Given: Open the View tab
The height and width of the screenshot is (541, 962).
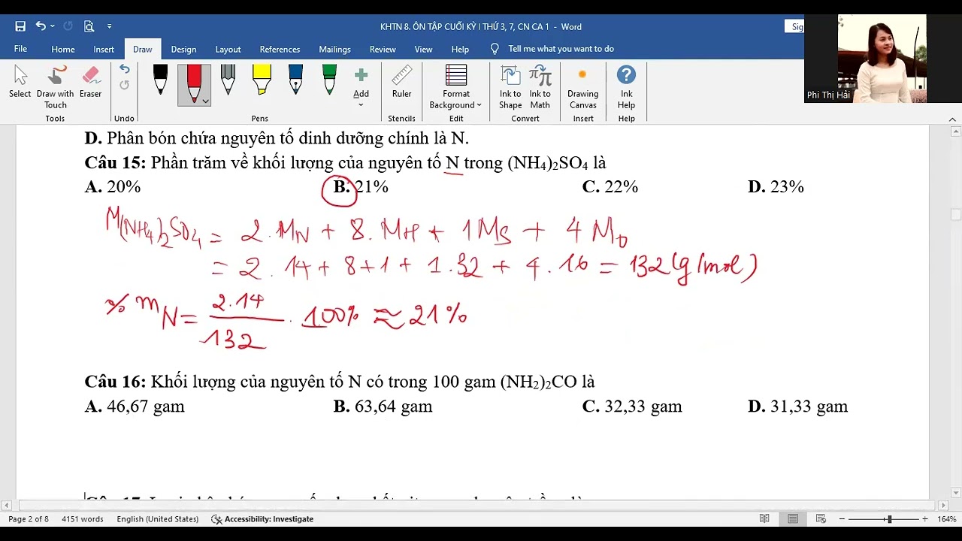Looking at the screenshot, I should 423,49.
